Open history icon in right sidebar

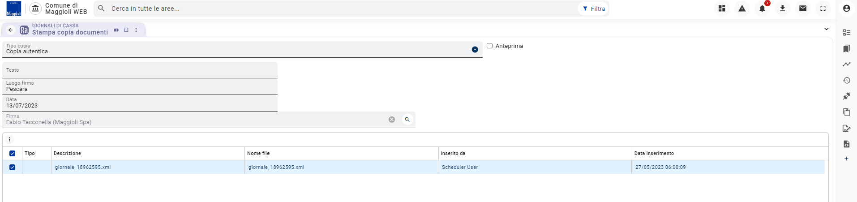click(x=846, y=81)
